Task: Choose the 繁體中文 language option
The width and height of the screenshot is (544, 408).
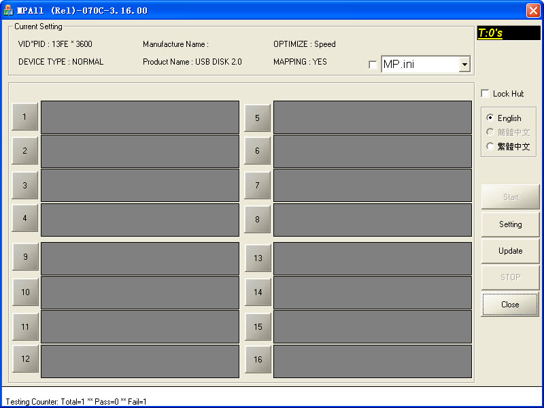Action: click(x=490, y=146)
